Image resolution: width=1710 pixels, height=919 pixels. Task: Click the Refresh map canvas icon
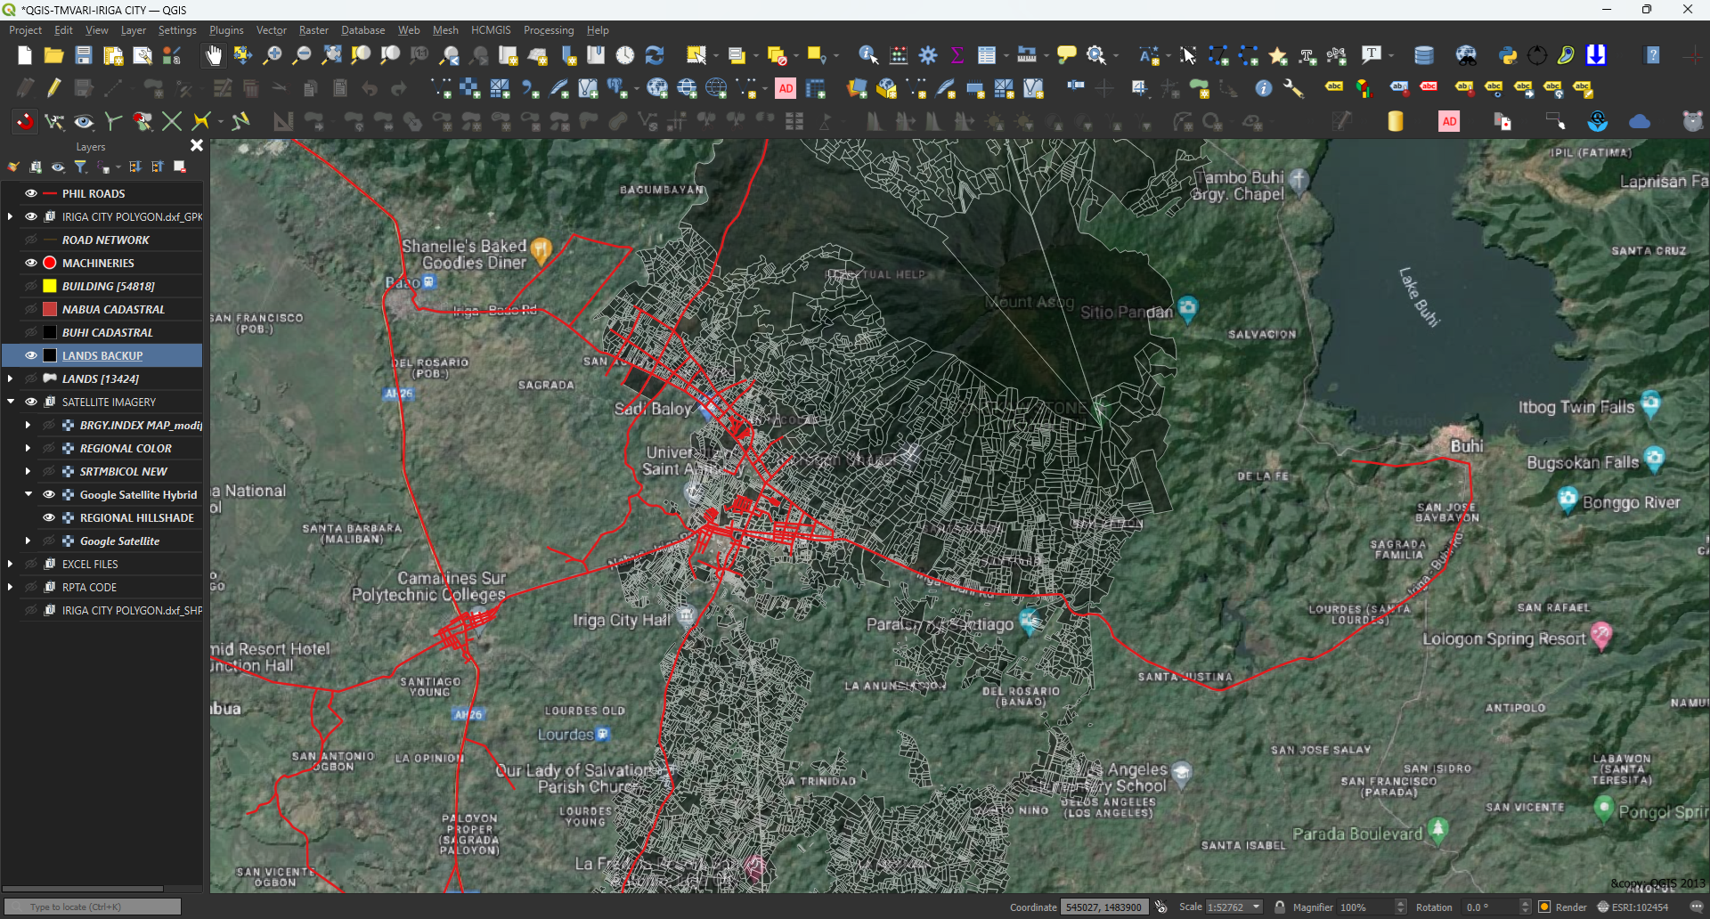pos(655,55)
